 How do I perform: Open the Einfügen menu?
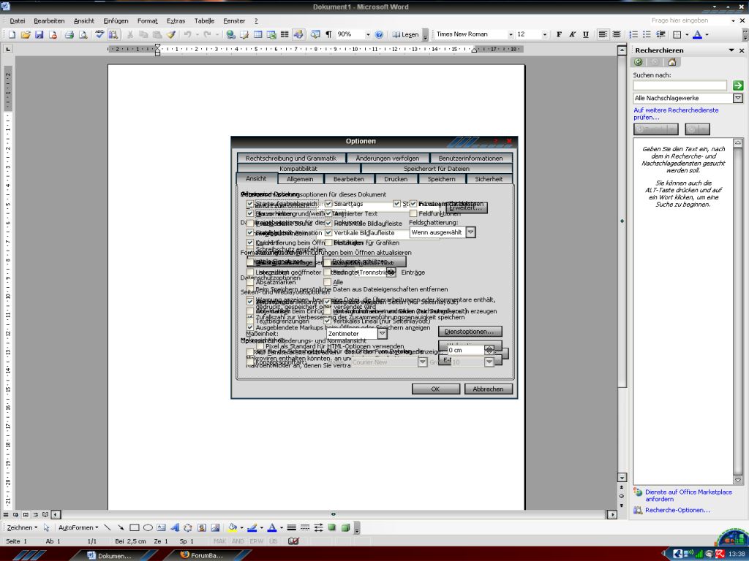[116, 21]
